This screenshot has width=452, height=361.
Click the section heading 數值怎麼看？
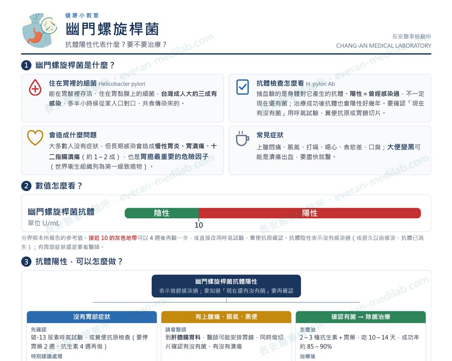coord(59,186)
